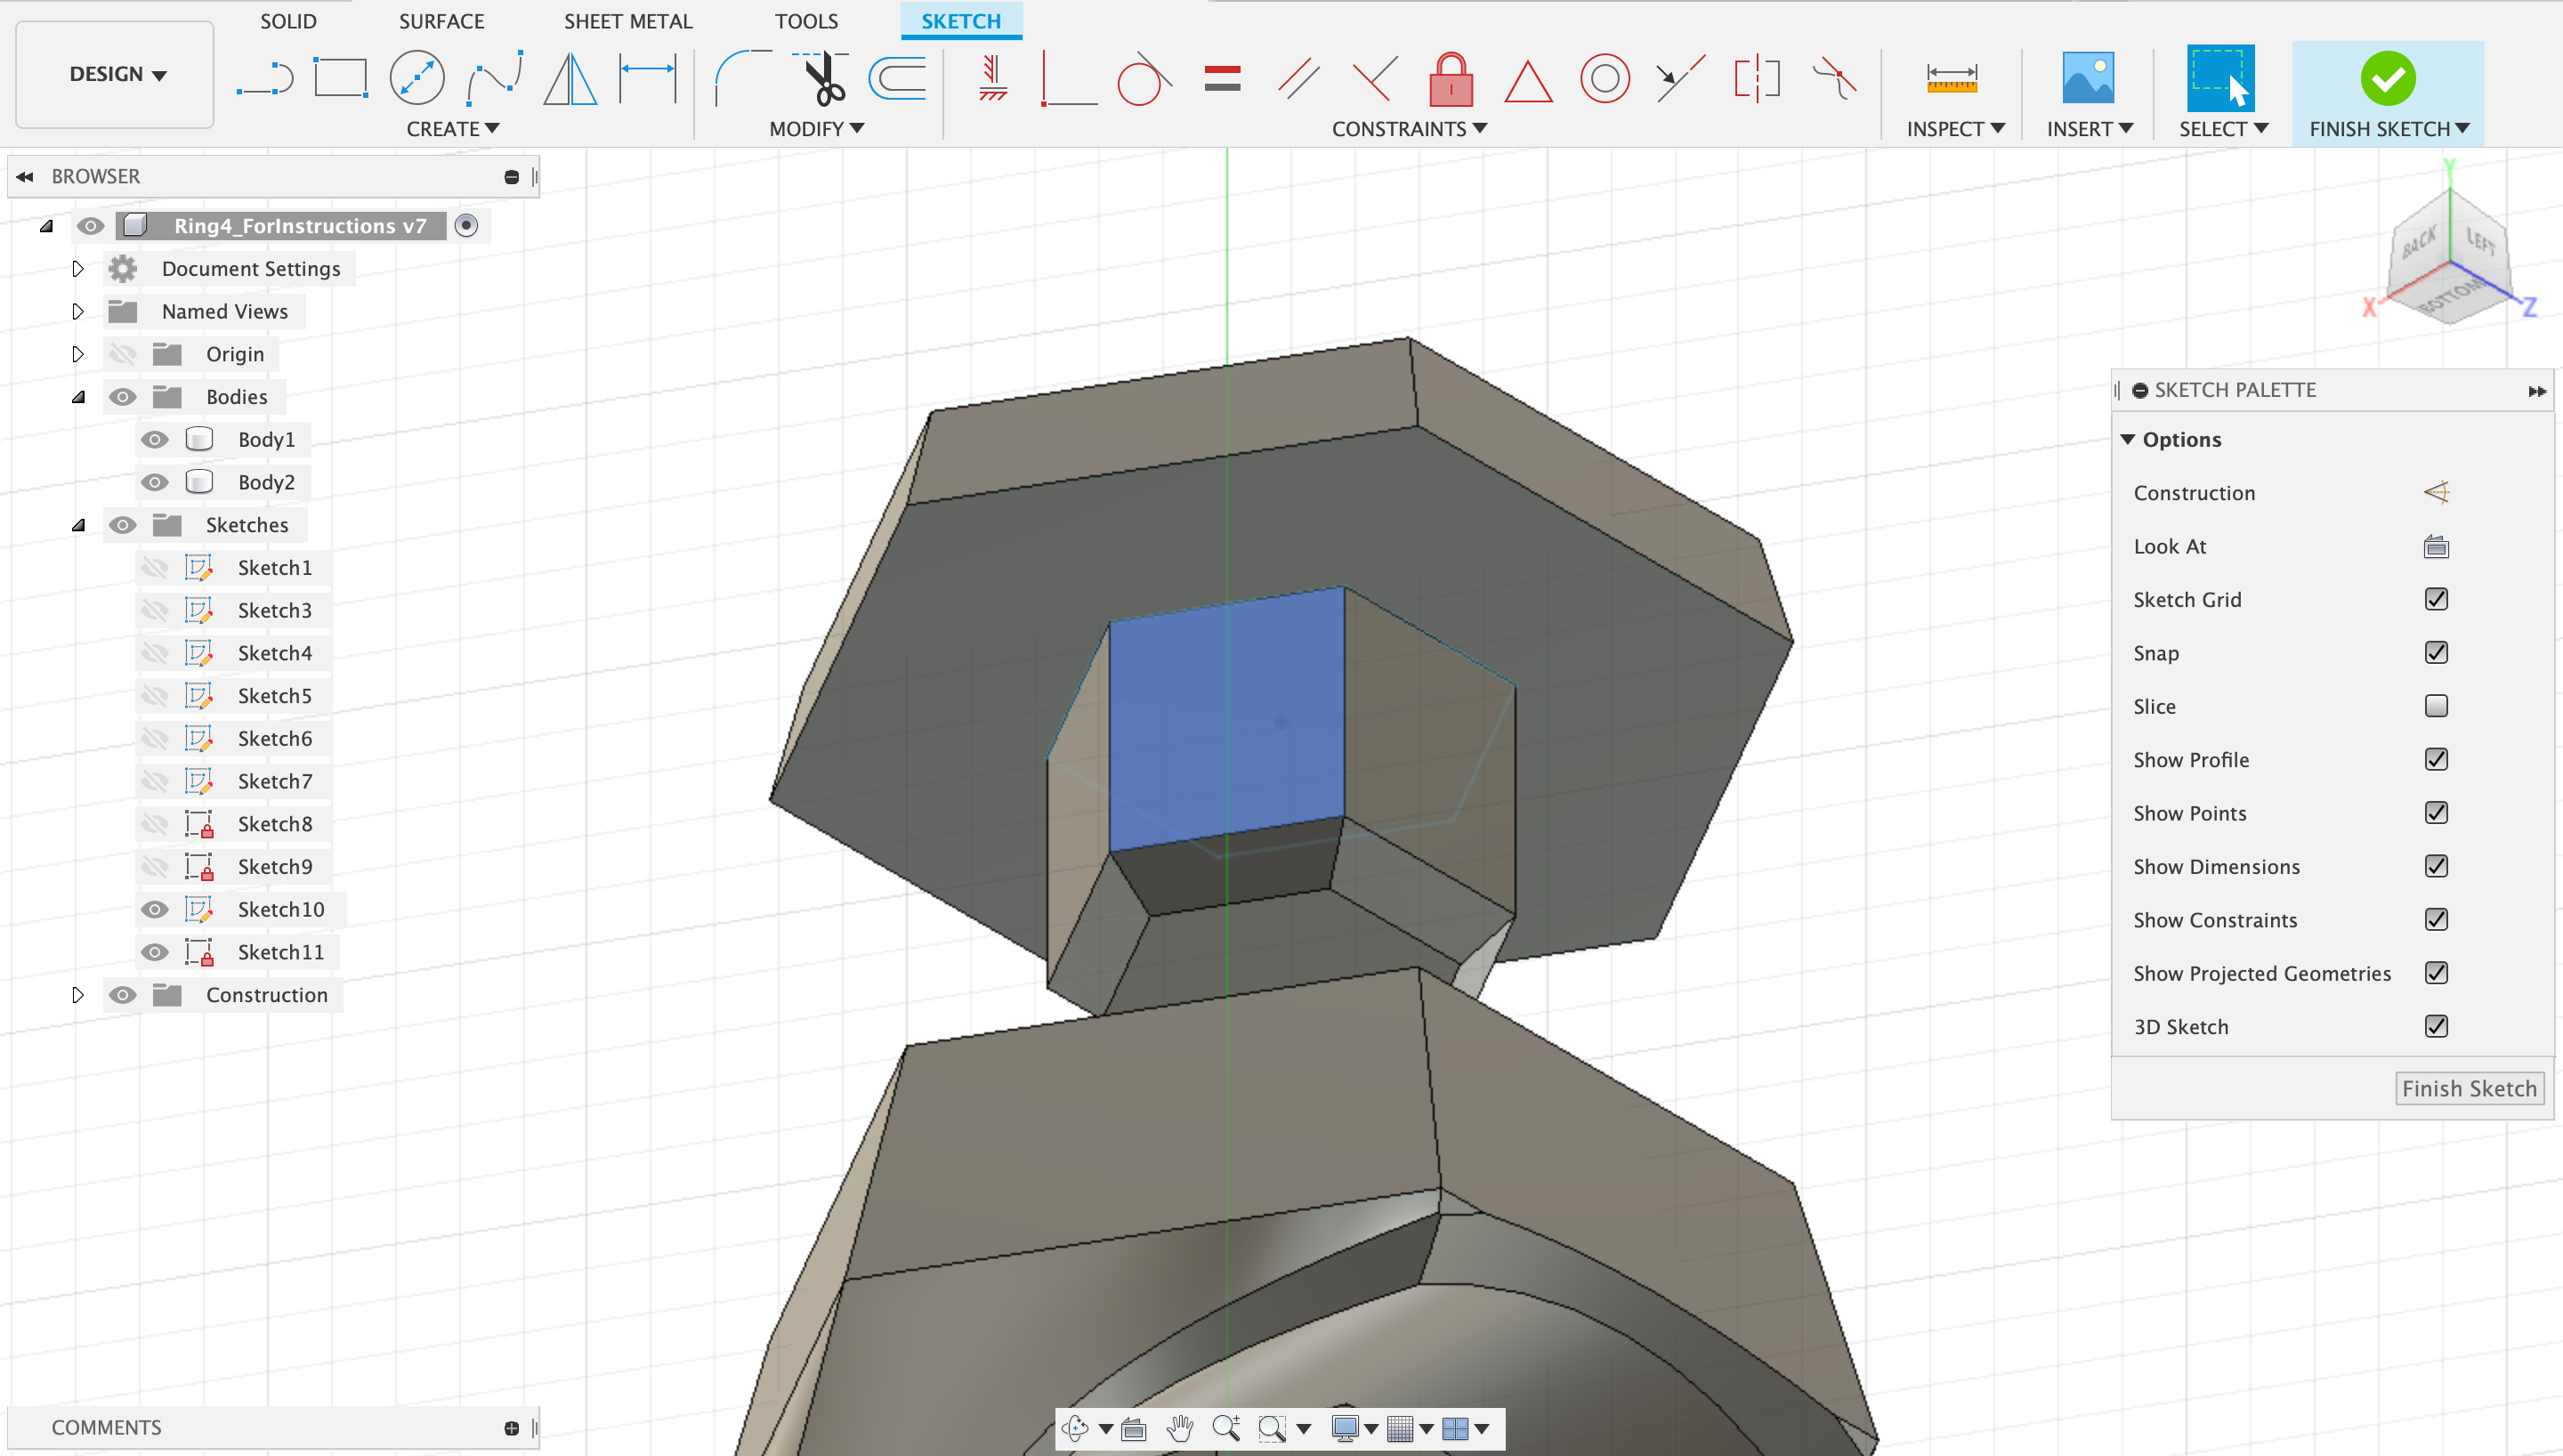Toggle visibility of Sketch10
Screen dimensions: 2563x1456
click(154, 909)
